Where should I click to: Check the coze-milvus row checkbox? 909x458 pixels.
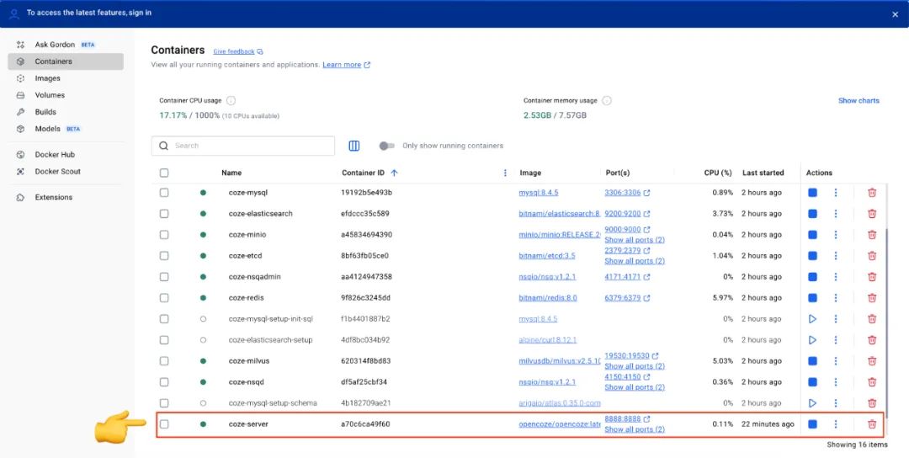(x=164, y=361)
